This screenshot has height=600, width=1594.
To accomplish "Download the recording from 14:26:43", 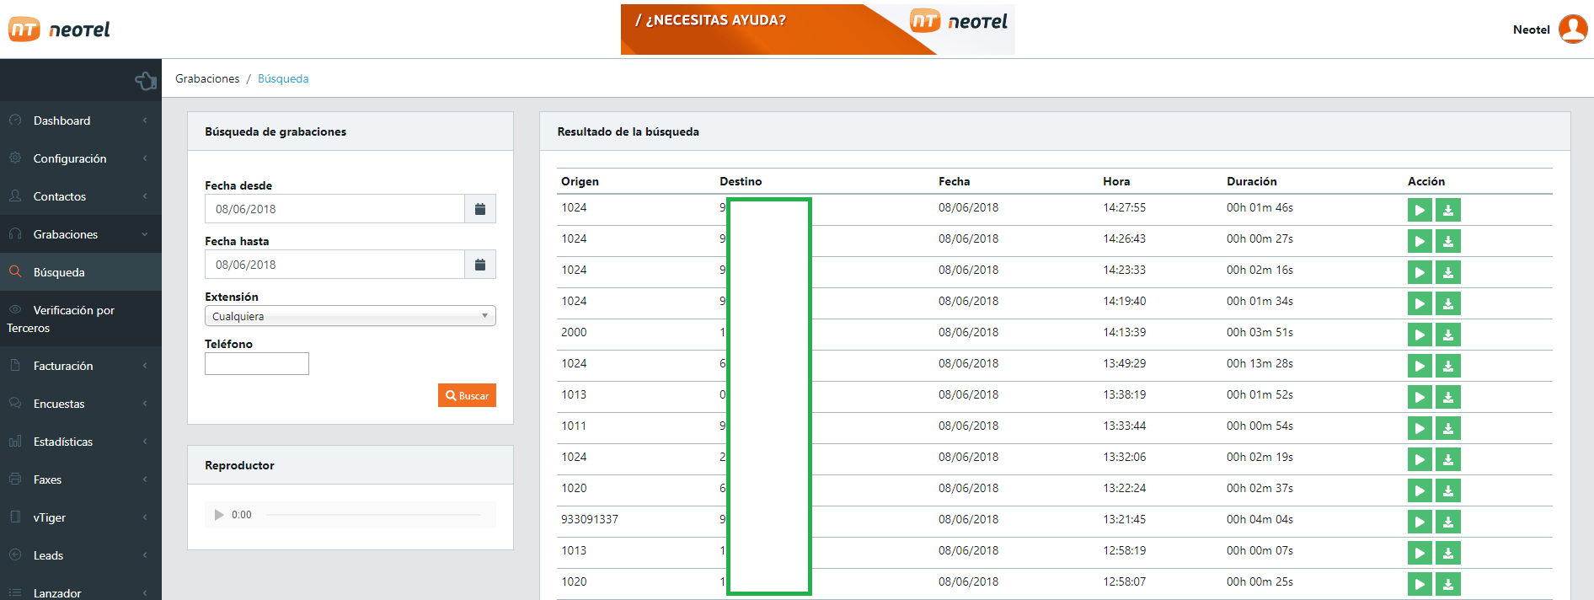I will pos(1447,241).
